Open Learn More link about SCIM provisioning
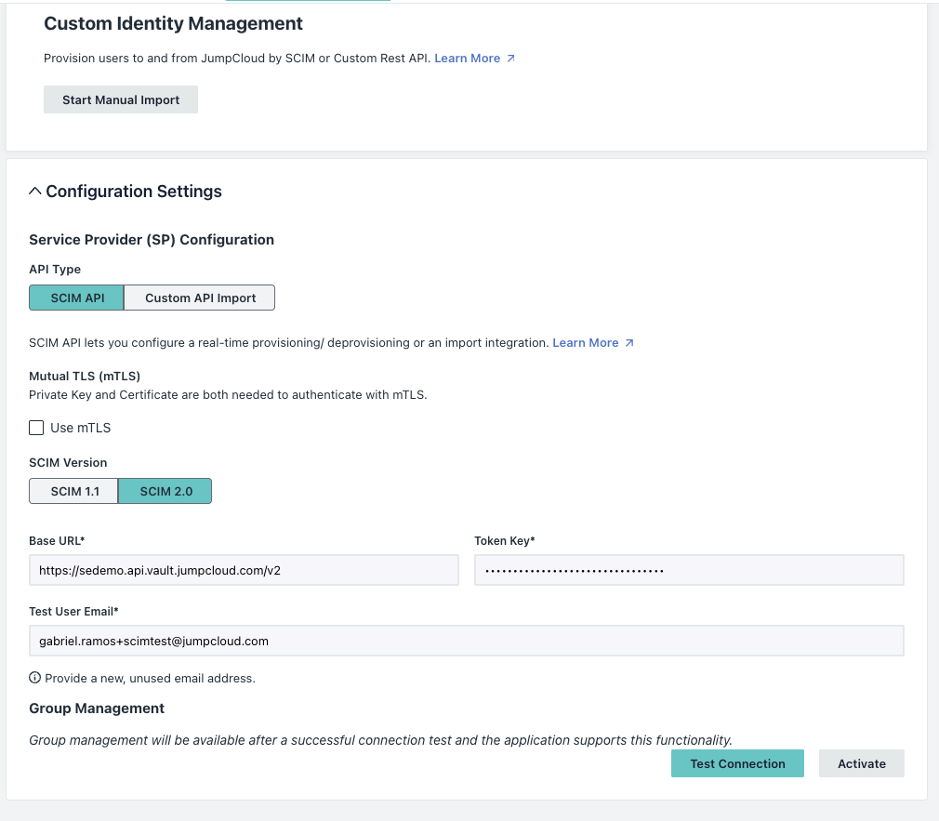 [585, 342]
